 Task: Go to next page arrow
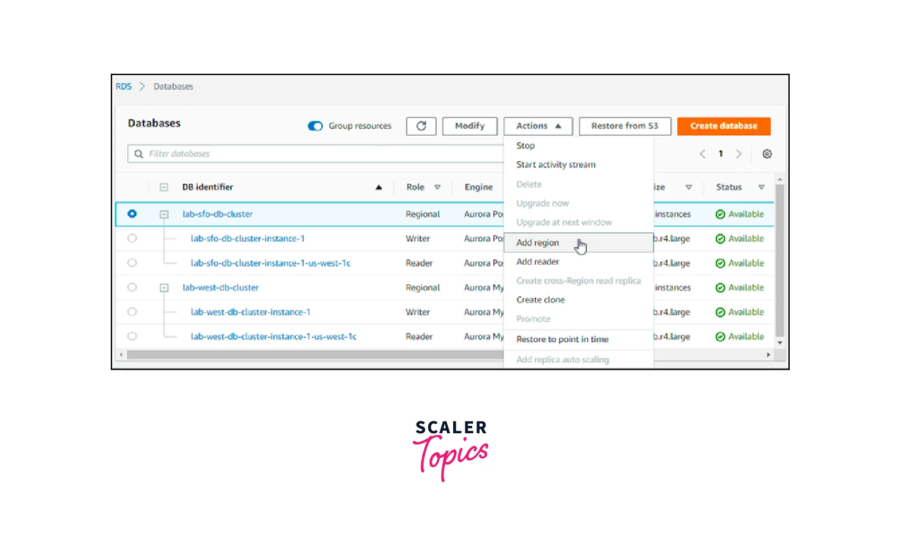tap(738, 154)
